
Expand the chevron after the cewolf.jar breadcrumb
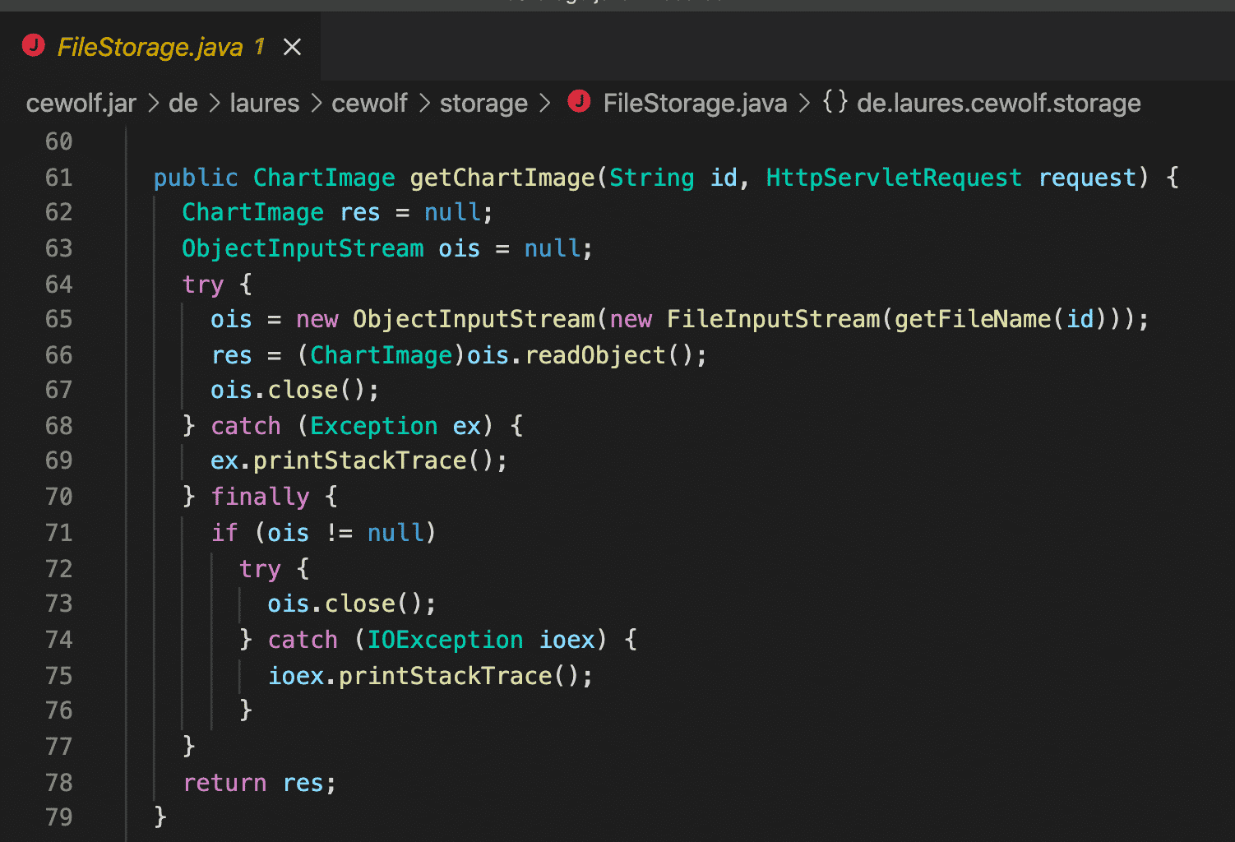point(153,102)
